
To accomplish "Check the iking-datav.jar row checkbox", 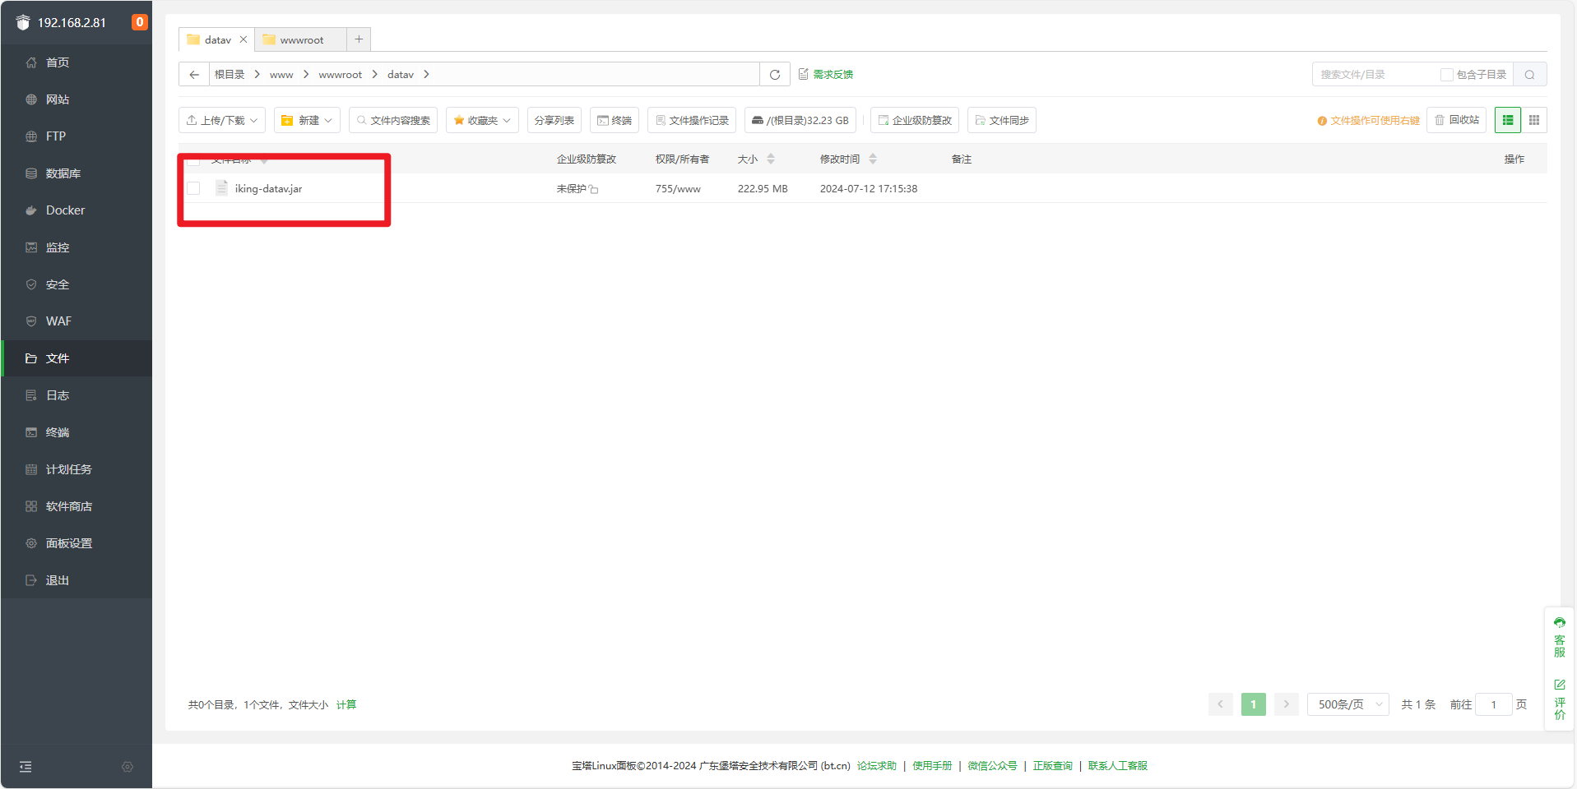I will 193,188.
